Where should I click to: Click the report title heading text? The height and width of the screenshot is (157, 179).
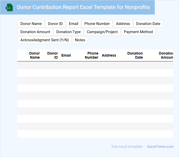click(x=83, y=7)
